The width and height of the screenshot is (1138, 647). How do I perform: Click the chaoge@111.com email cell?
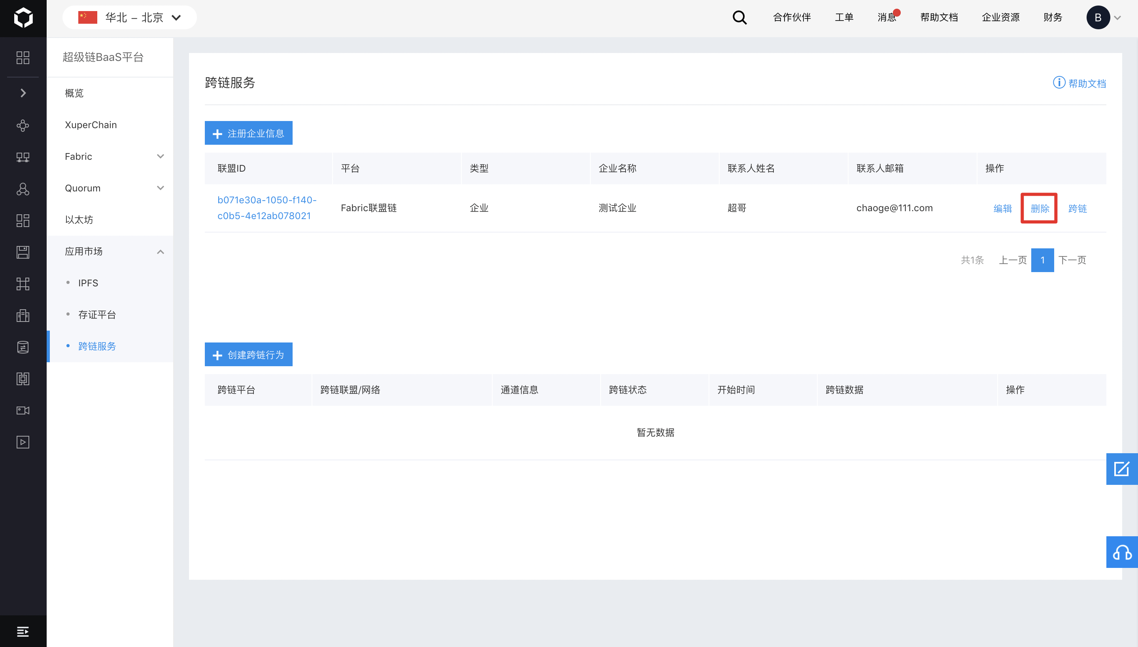(894, 208)
